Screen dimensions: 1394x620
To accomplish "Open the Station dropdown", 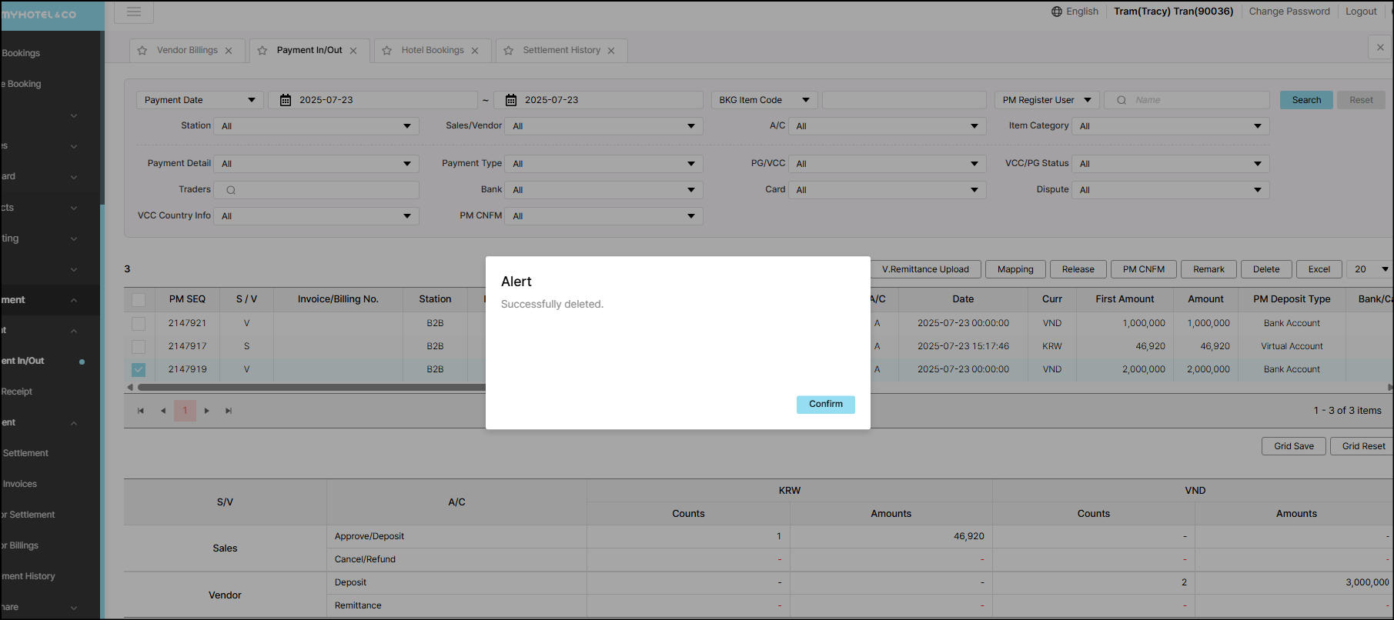I will click(316, 126).
